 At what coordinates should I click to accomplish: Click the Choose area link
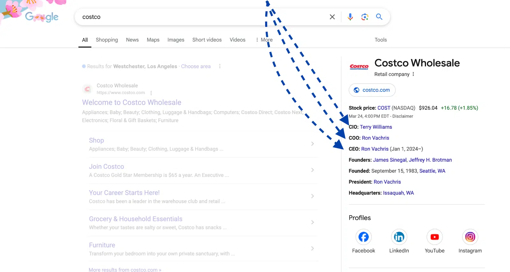coord(196,66)
